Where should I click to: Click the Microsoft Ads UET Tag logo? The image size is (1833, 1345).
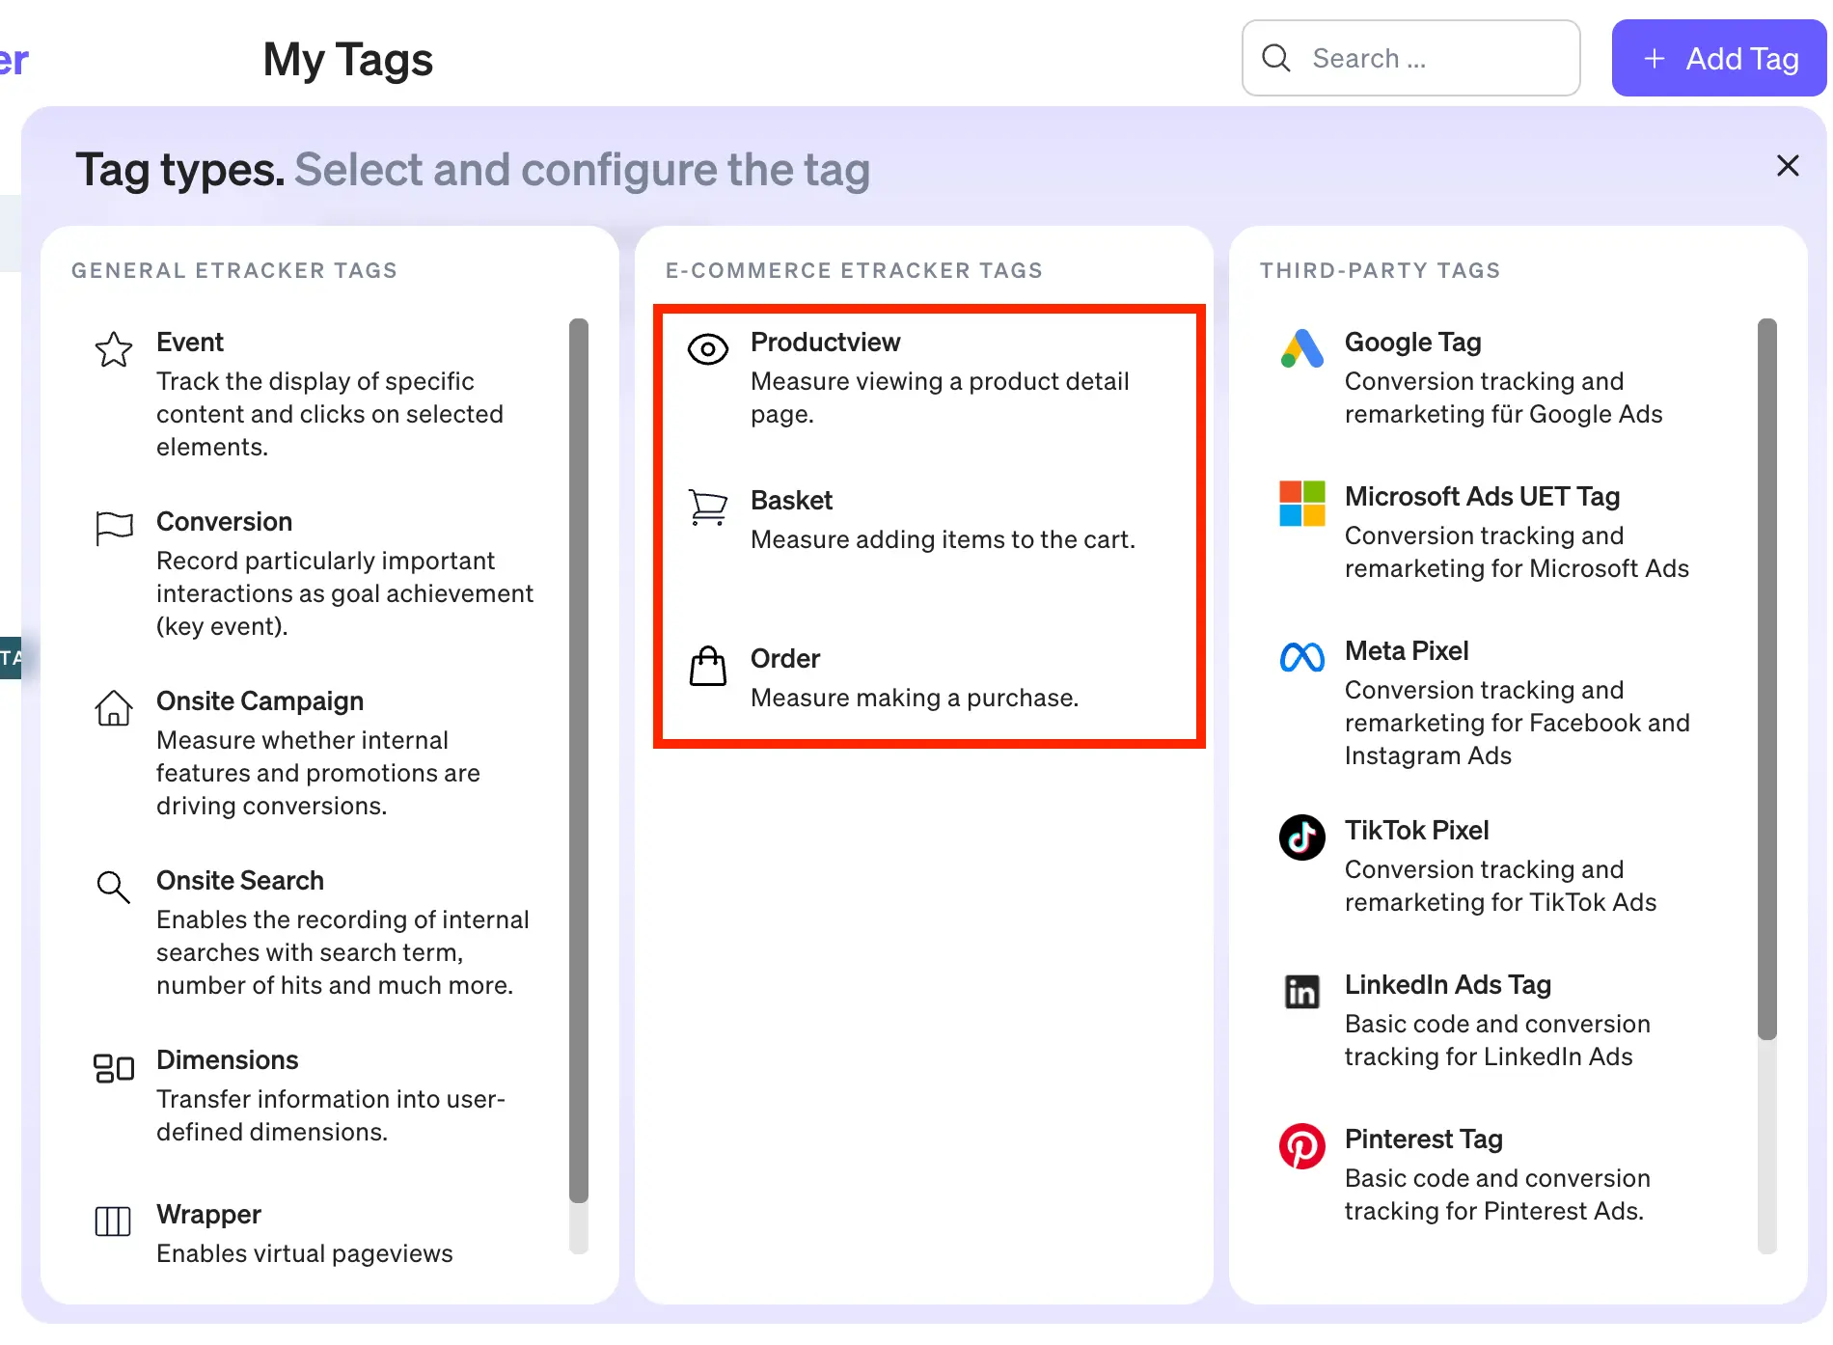point(1301,504)
